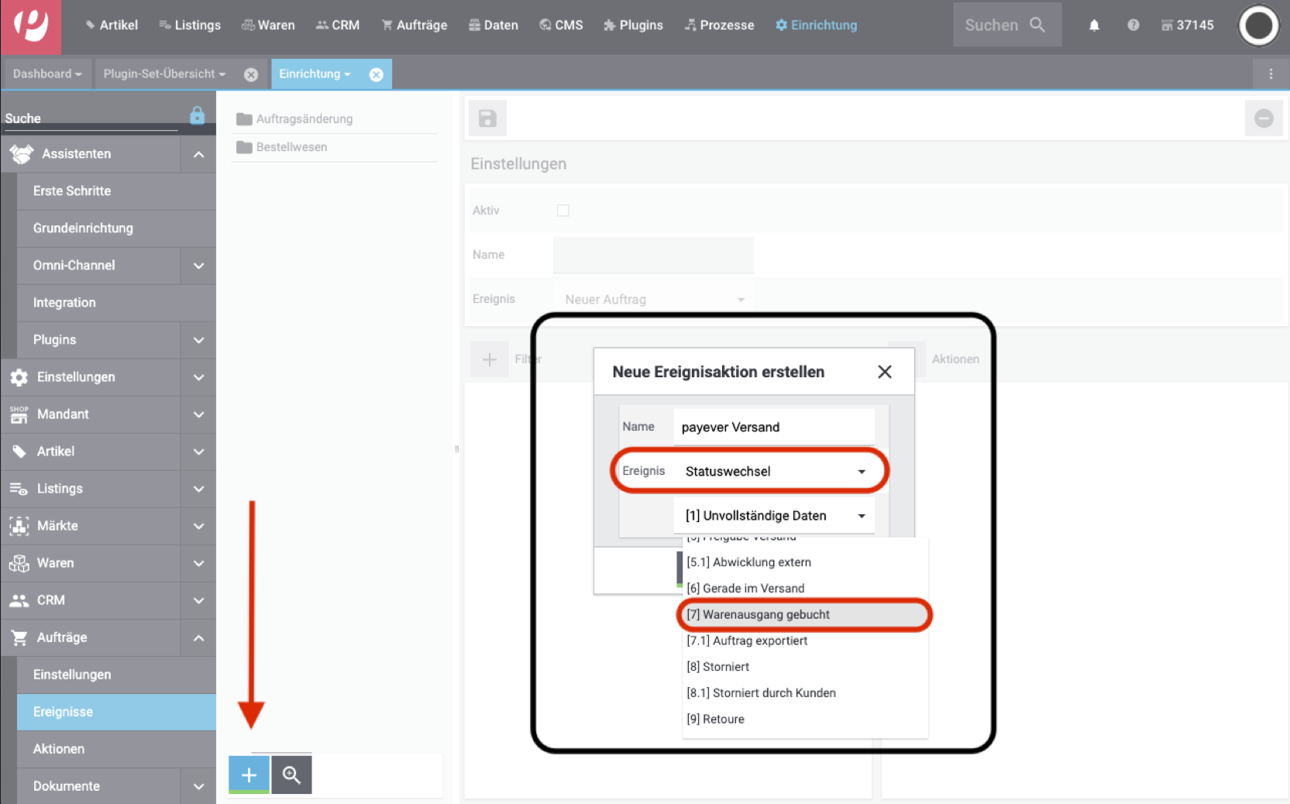1290x804 pixels.
Task: Expand the Dokumente submenu
Action: pos(199,786)
